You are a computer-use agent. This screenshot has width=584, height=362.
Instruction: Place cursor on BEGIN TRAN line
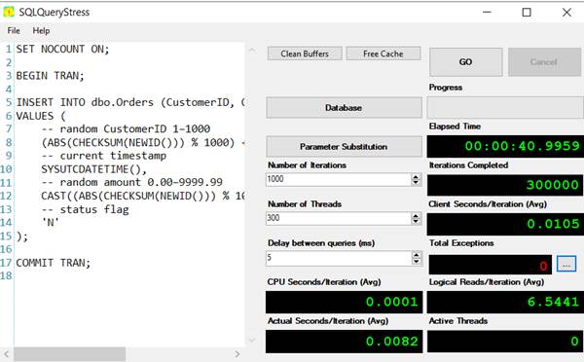pyautogui.click(x=50, y=76)
